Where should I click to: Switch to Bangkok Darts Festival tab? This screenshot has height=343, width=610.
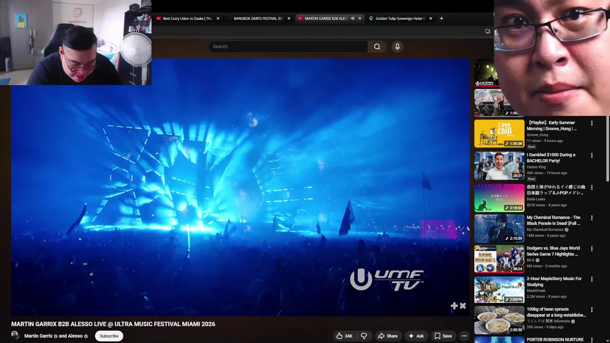pyautogui.click(x=258, y=19)
